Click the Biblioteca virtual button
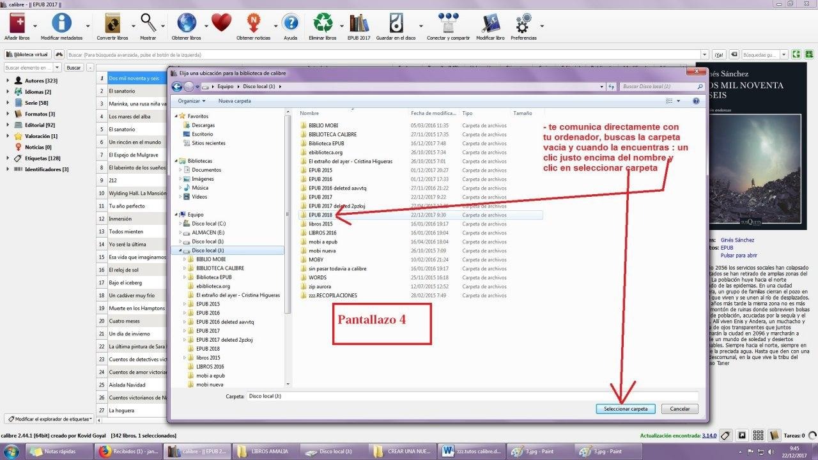 [x=27, y=55]
